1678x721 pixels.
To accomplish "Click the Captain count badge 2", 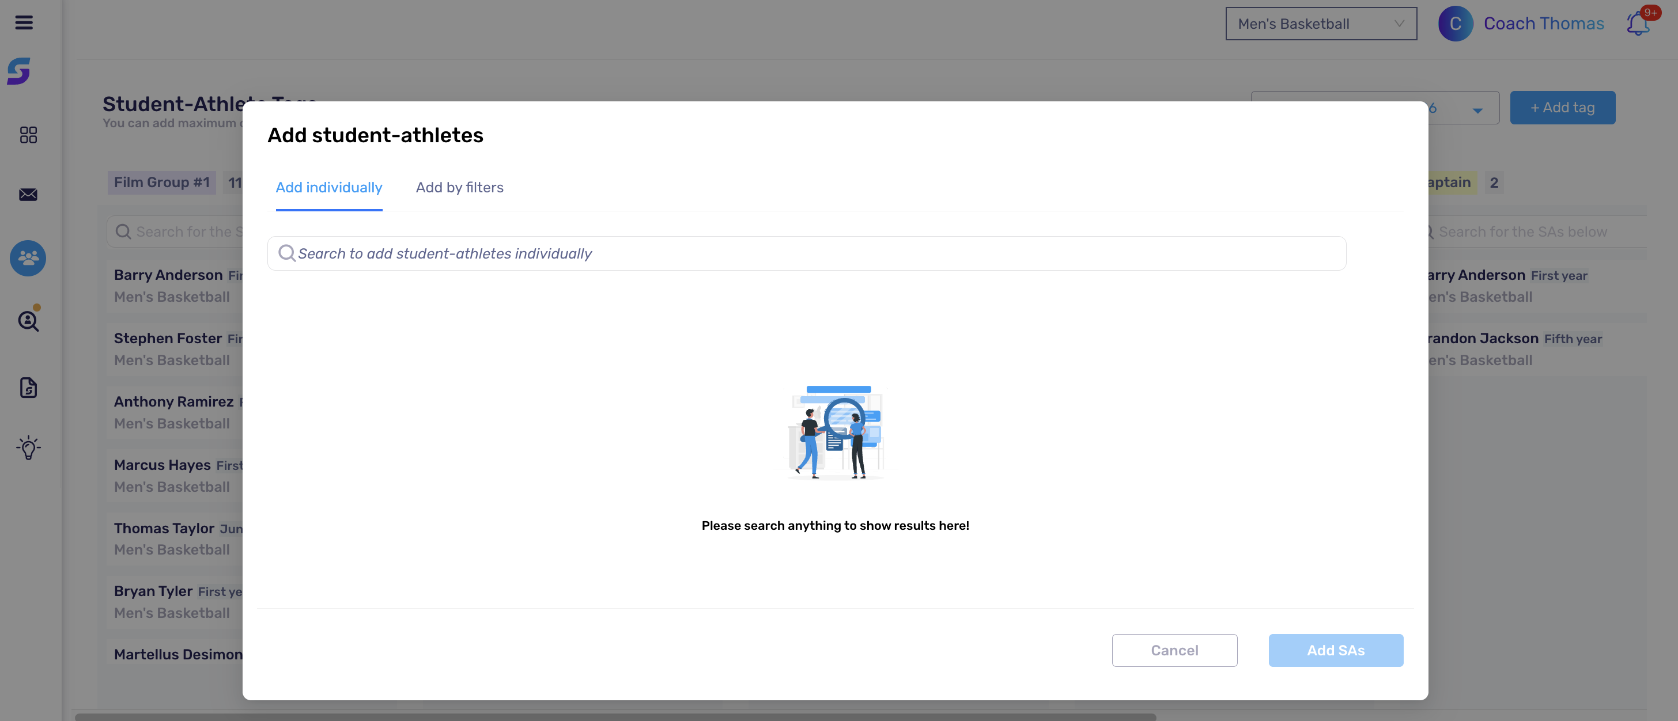I will coord(1494,182).
